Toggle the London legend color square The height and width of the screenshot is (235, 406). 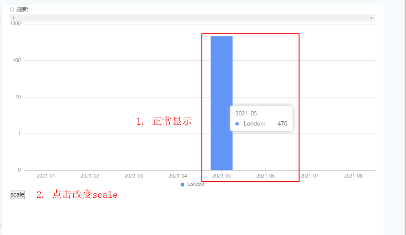[x=182, y=185]
